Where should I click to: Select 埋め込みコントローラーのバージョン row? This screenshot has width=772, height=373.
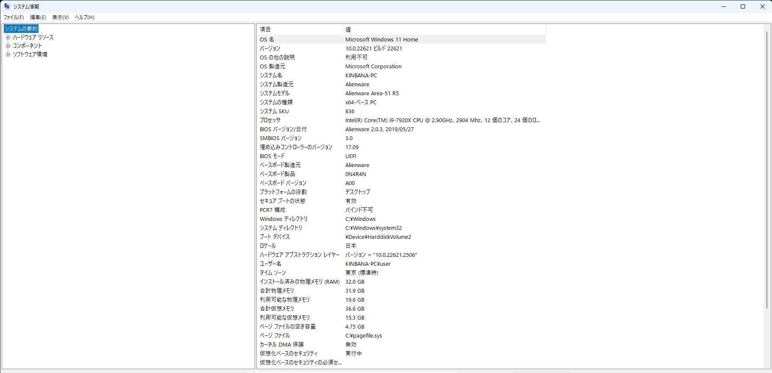click(x=401, y=147)
